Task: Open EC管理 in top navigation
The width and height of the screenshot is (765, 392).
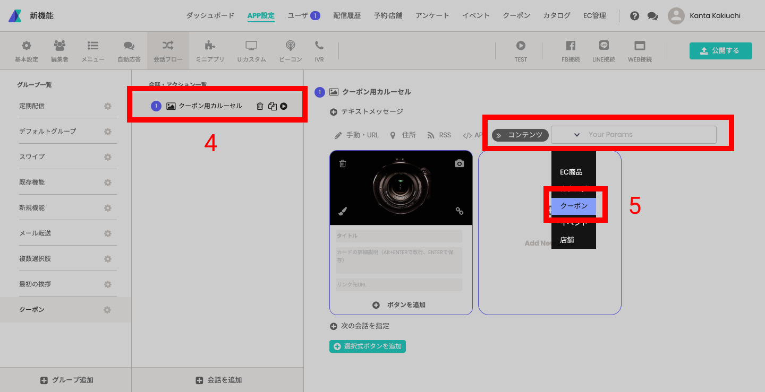Action: (594, 15)
